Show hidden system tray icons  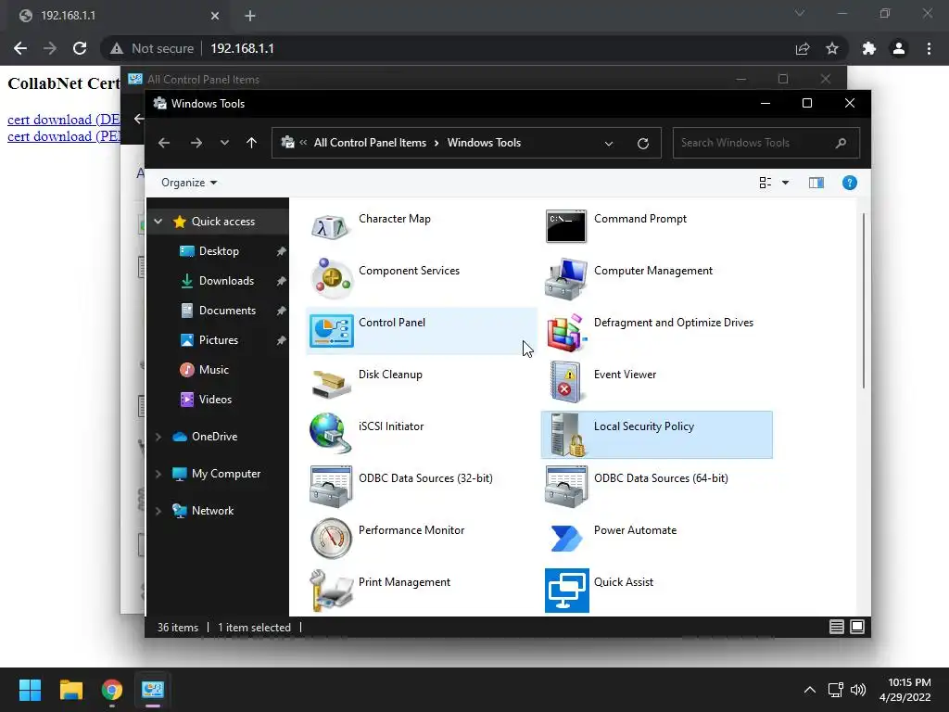pyautogui.click(x=809, y=690)
